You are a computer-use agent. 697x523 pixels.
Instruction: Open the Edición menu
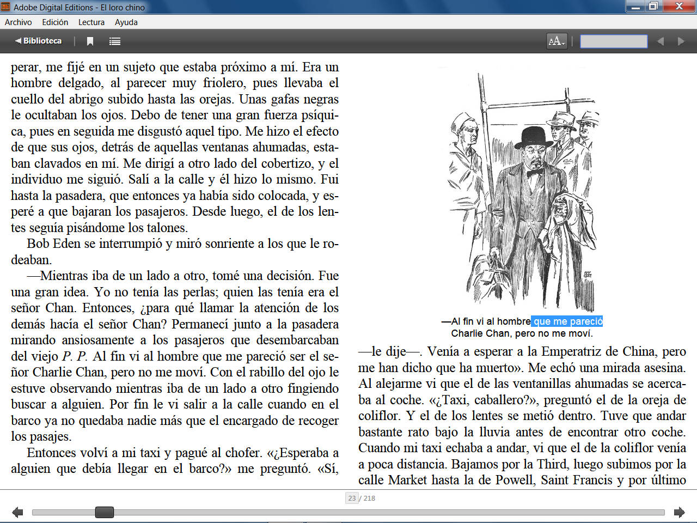click(55, 22)
